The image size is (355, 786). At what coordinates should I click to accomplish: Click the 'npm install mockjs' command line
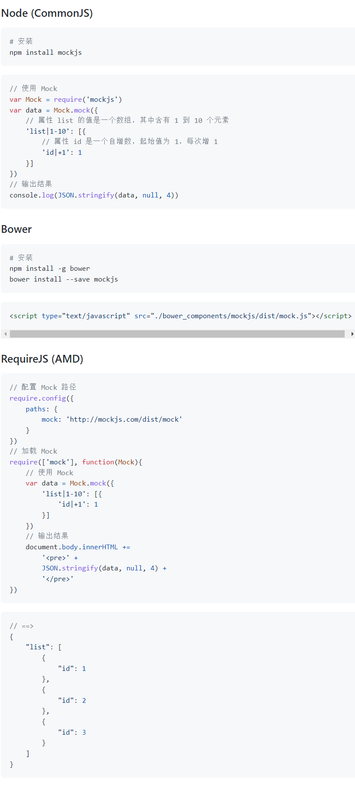pos(46,53)
